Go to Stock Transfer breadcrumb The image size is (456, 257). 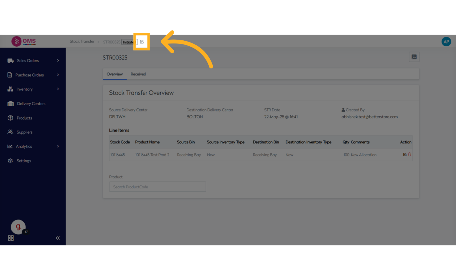pyautogui.click(x=82, y=42)
